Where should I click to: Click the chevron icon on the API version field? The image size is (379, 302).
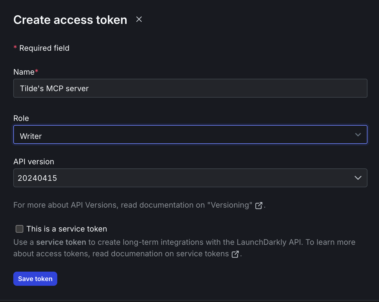[358, 178]
